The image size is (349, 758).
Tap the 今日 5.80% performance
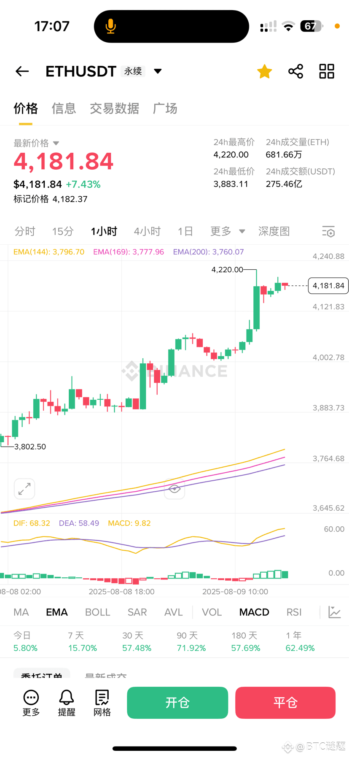click(x=25, y=642)
